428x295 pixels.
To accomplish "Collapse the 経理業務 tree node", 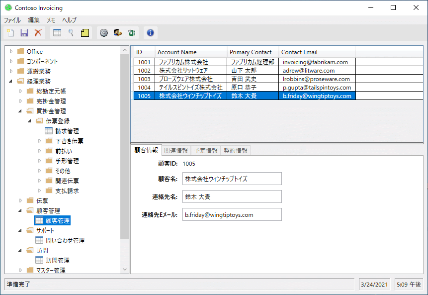I will point(11,81).
